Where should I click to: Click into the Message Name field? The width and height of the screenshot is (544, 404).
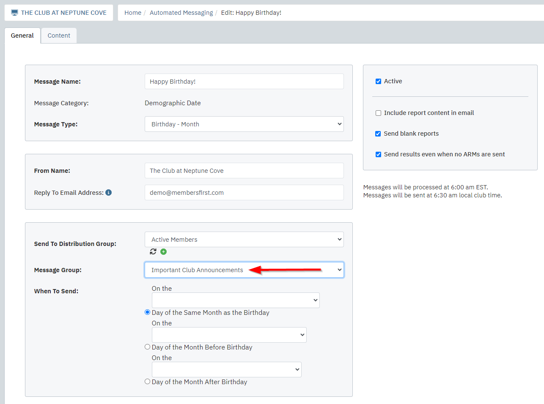(244, 82)
